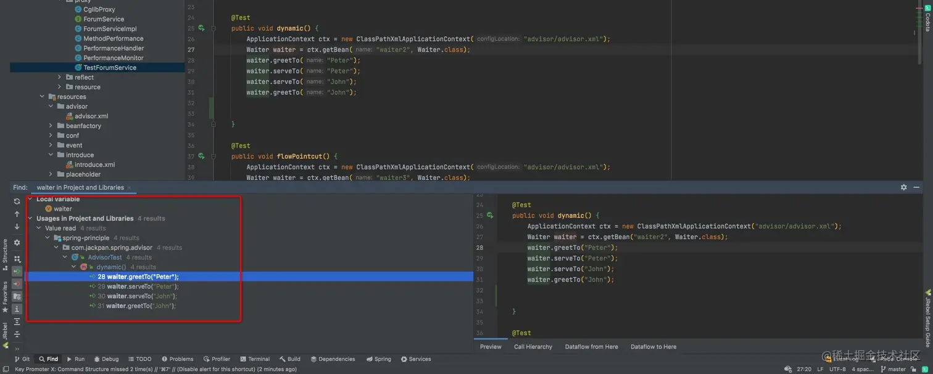This screenshot has height=374, width=933.
Task: Open Dataflow to Here tab
Action: [653, 347]
